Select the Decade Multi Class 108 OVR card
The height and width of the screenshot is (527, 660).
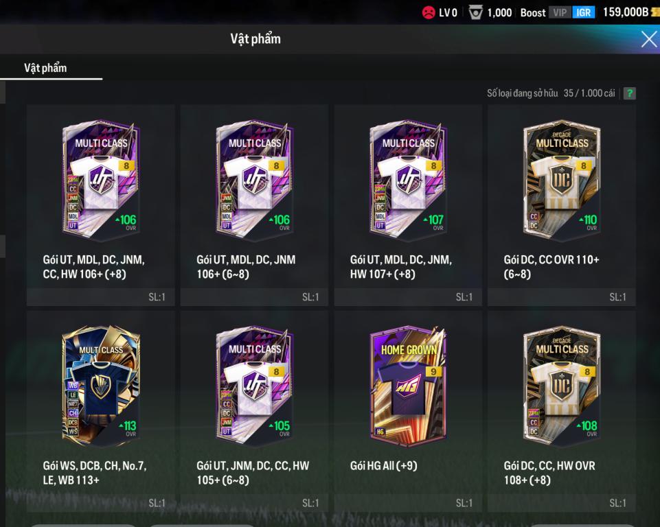562,387
